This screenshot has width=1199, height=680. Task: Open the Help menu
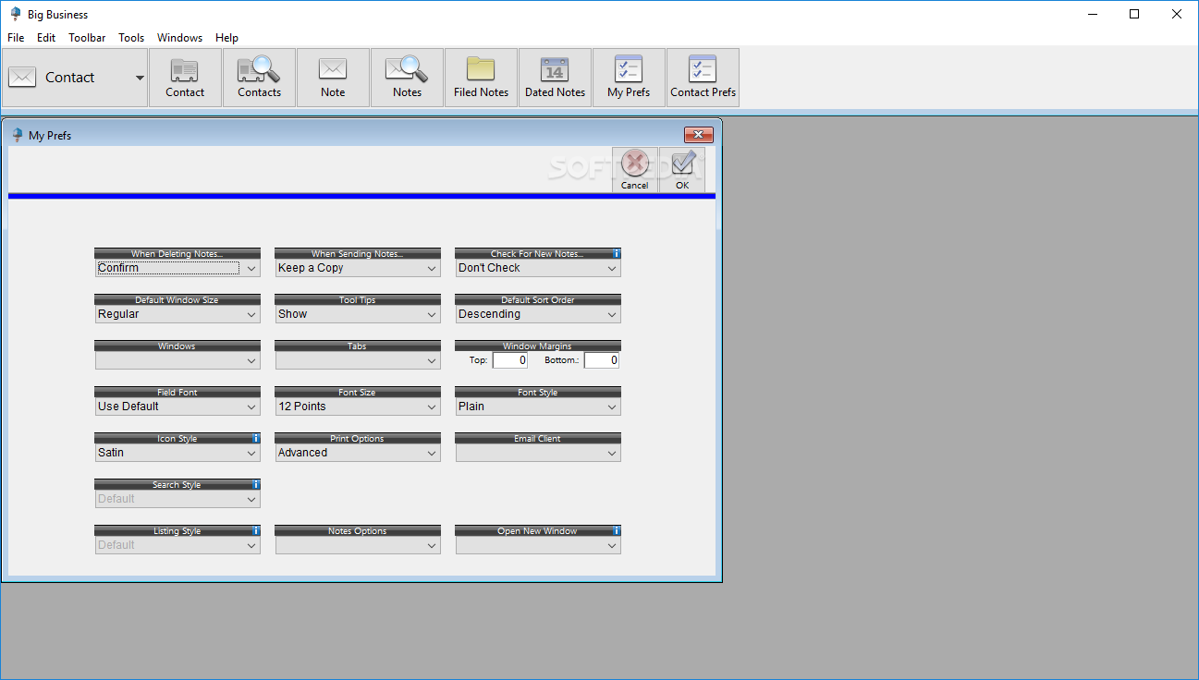point(226,38)
